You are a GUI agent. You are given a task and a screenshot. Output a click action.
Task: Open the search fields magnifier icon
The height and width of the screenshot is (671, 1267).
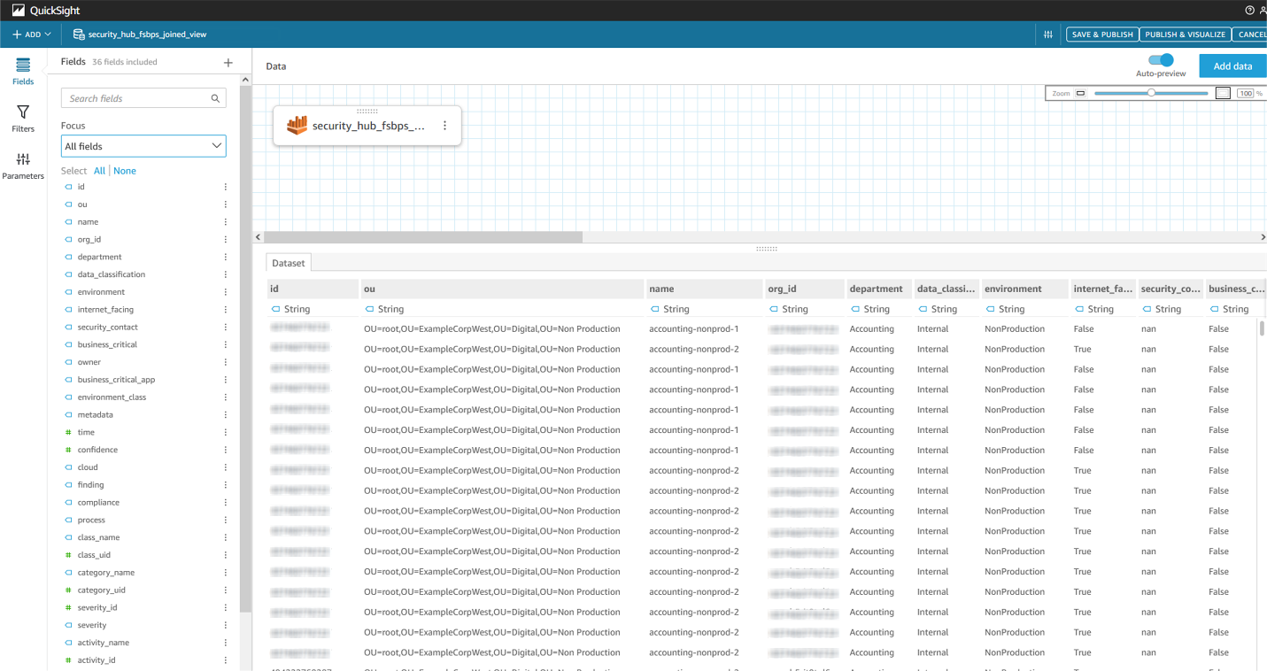(215, 97)
